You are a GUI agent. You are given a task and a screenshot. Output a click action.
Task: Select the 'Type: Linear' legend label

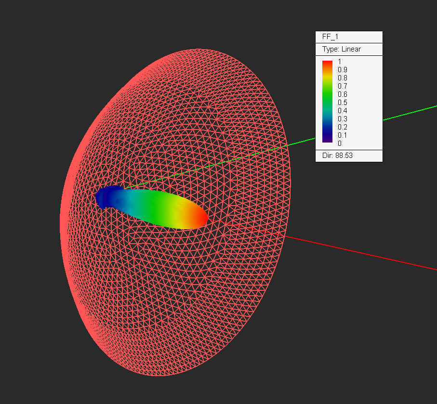pos(341,49)
